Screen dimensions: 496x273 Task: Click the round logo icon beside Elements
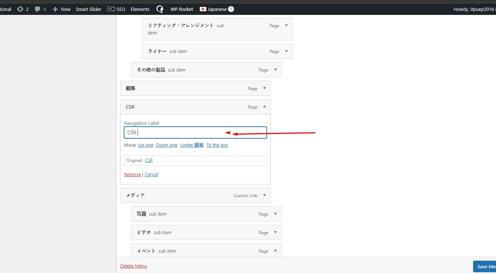[160, 9]
